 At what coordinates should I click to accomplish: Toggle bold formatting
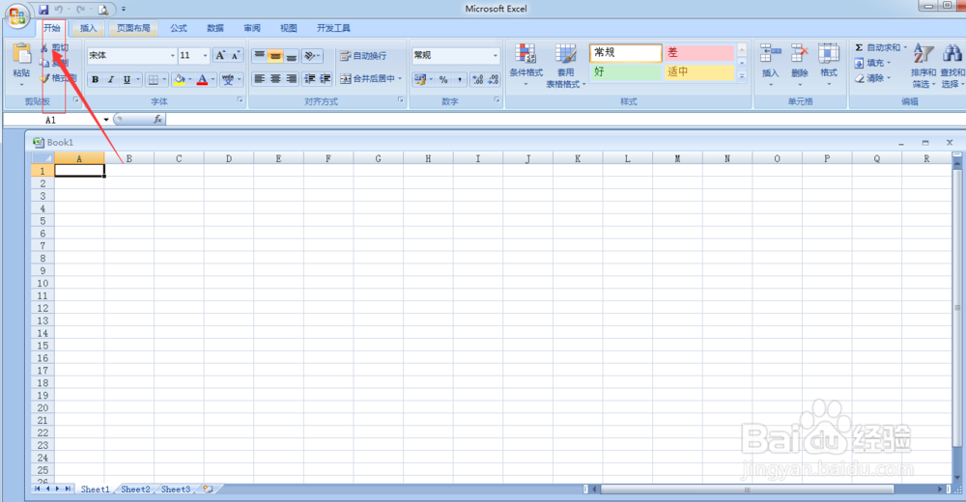pyautogui.click(x=95, y=79)
